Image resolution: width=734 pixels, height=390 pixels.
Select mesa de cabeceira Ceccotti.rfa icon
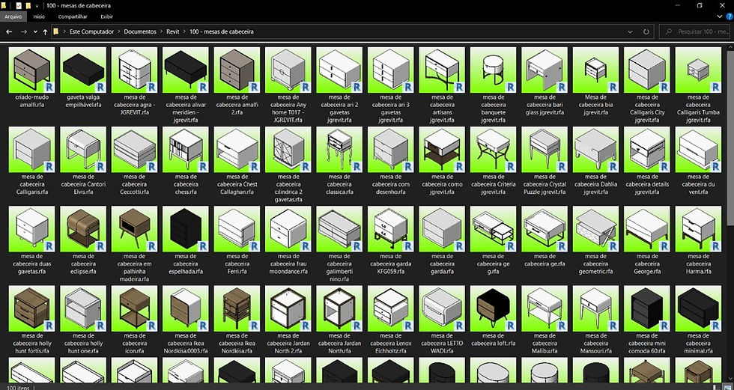pos(134,149)
